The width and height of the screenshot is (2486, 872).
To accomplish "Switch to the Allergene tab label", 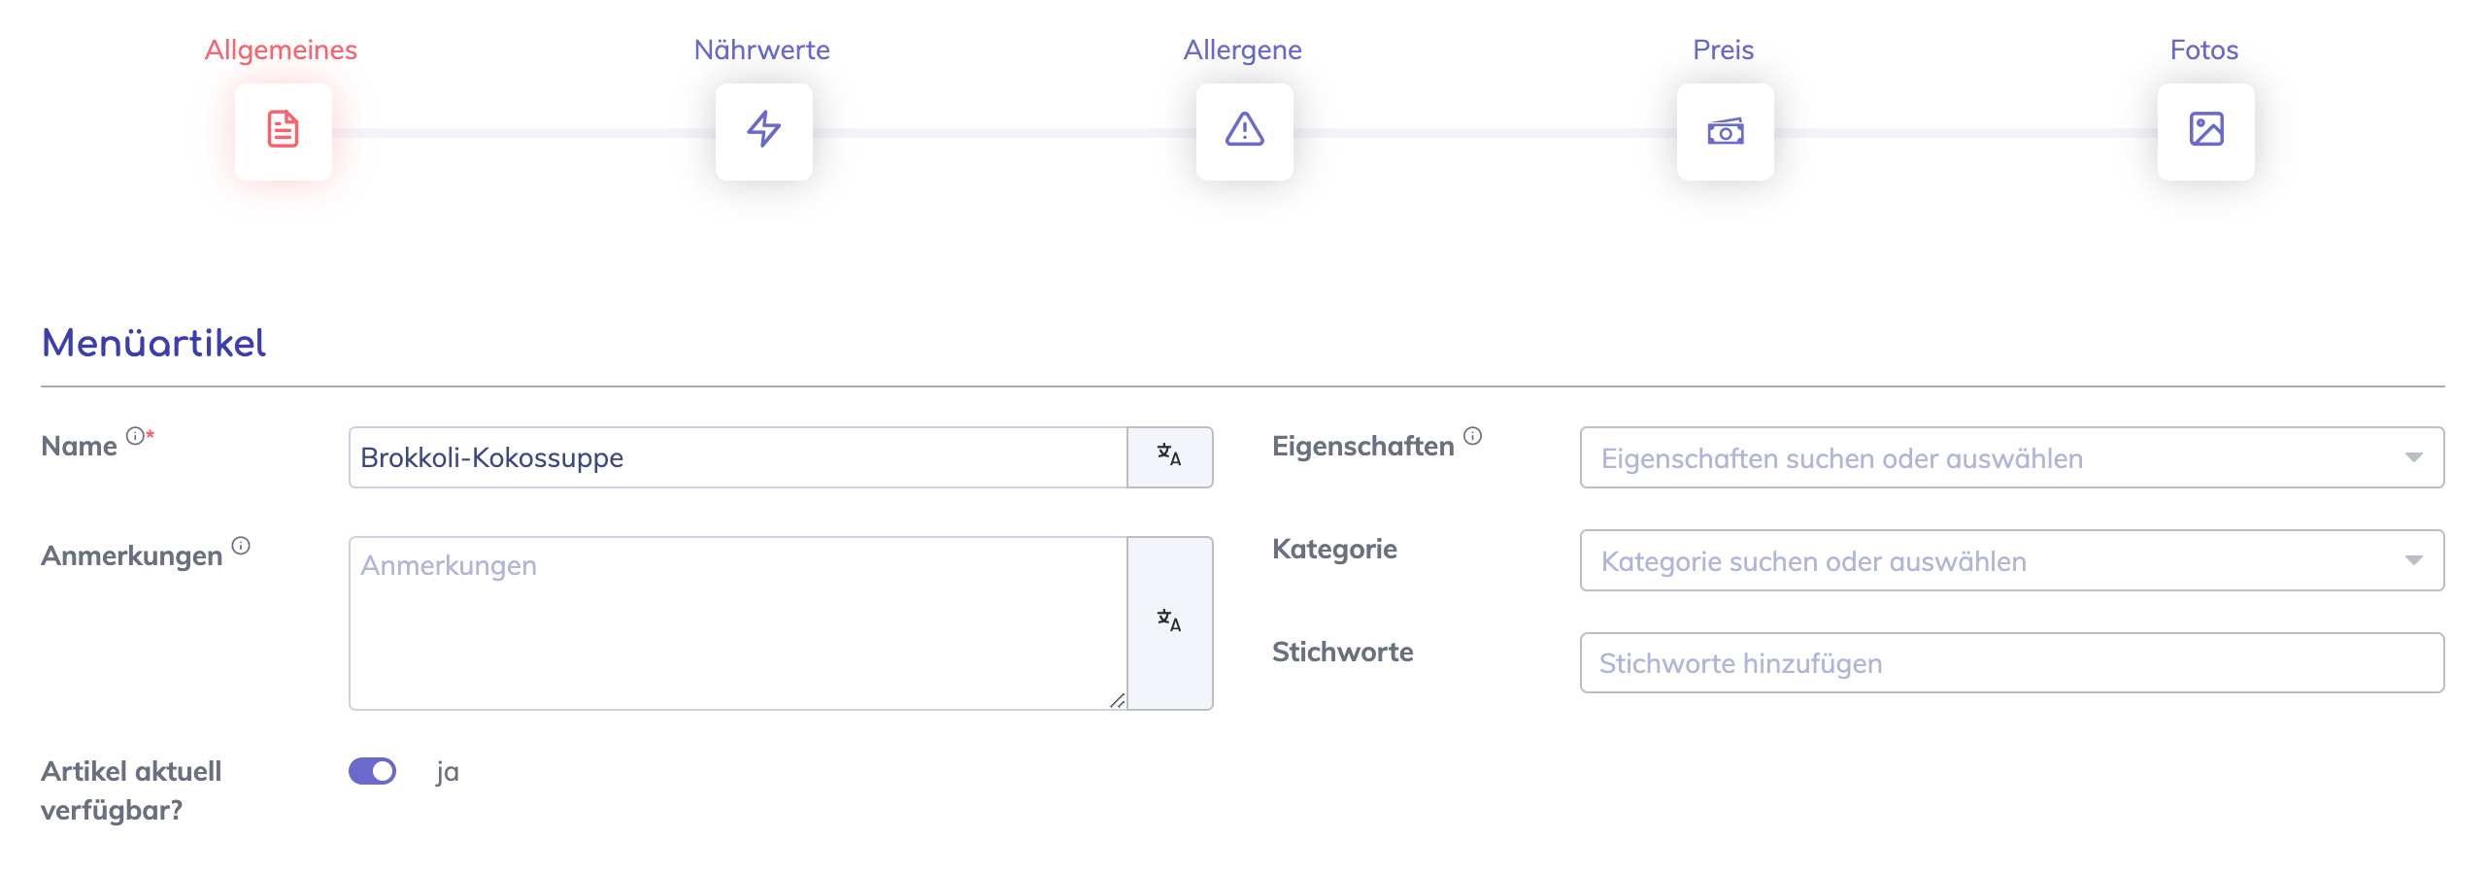I will pos(1242,50).
